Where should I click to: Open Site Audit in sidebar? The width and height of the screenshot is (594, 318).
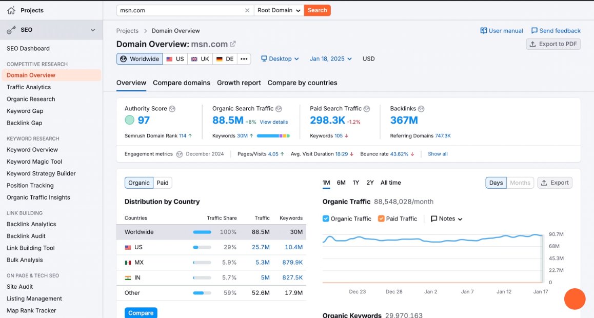coord(19,287)
